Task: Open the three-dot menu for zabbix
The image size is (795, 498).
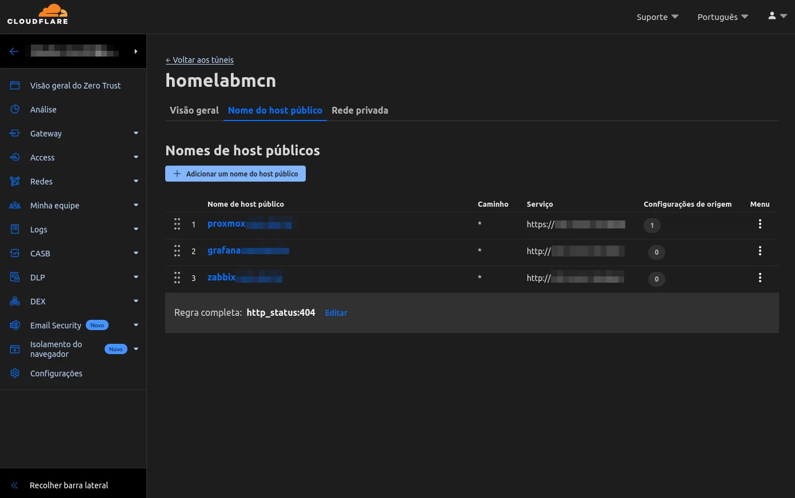Action: tap(760, 278)
